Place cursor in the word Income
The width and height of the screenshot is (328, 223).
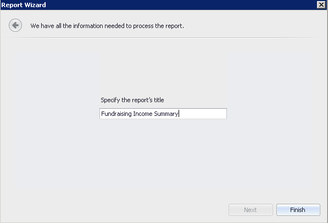point(143,114)
